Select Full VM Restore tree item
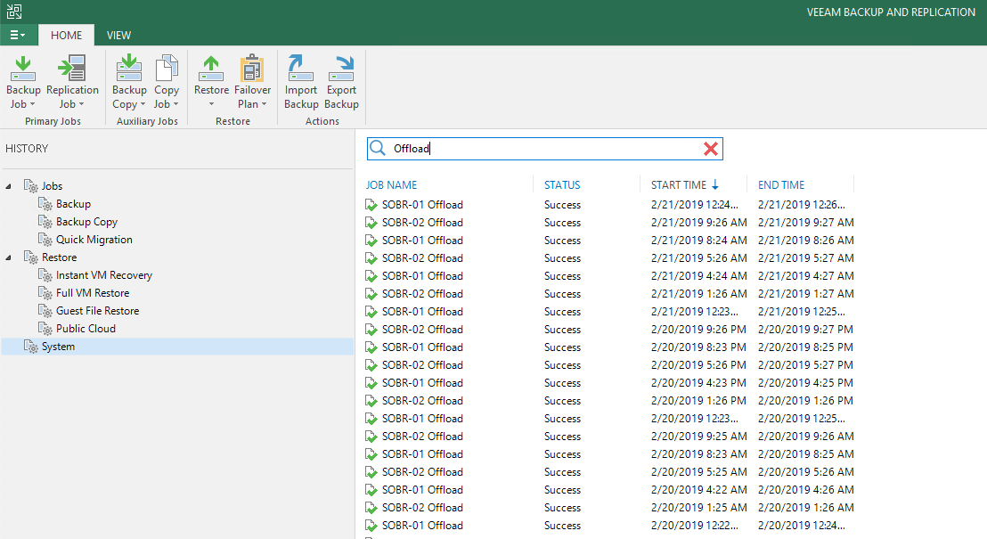Viewport: 987px width, 539px height. [93, 293]
